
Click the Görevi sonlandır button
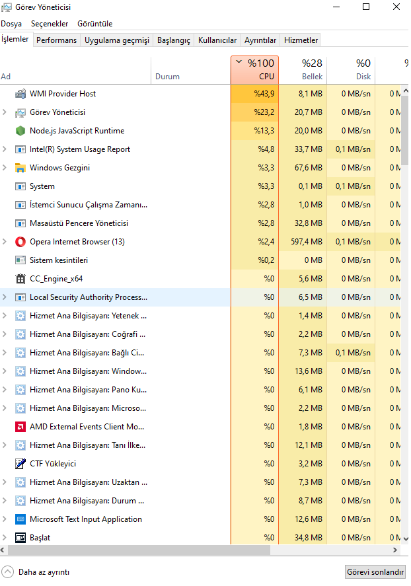tap(375, 572)
